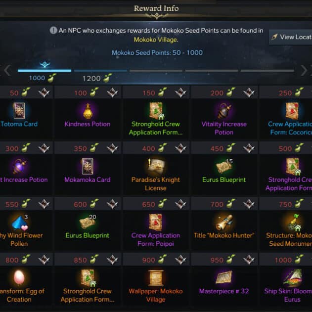Click the View Location button
This screenshot has height=312, width=312.
click(x=291, y=37)
